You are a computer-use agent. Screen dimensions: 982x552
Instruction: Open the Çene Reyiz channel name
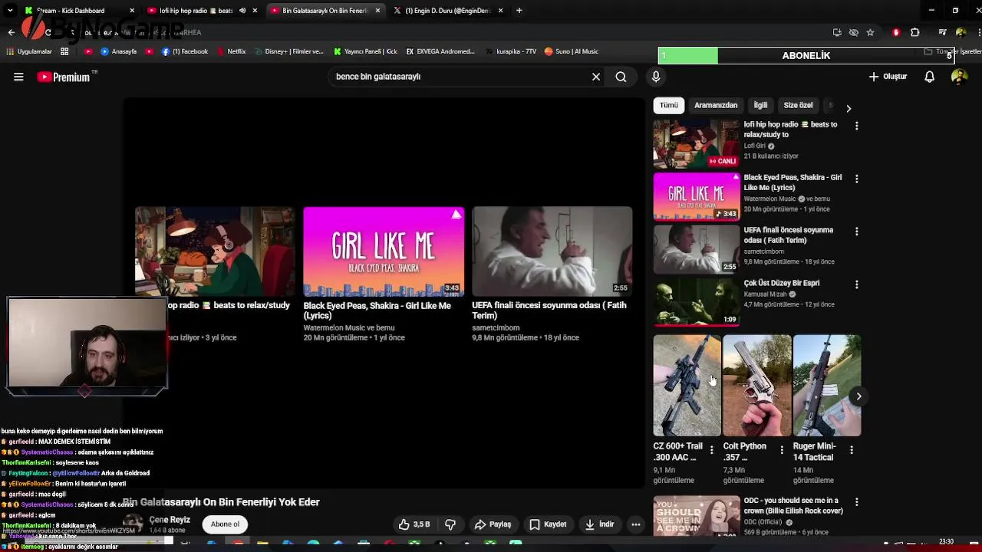coord(170,520)
